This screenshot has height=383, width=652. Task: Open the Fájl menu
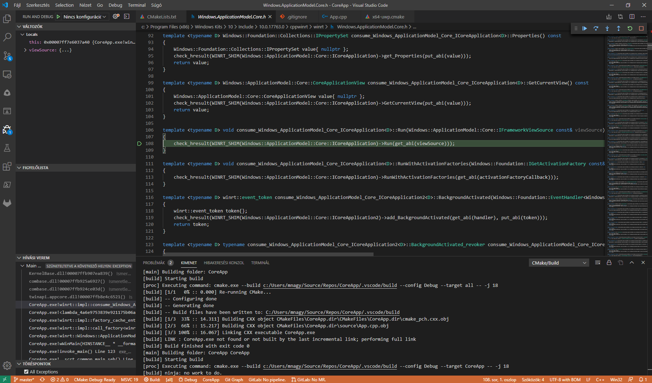[17, 5]
